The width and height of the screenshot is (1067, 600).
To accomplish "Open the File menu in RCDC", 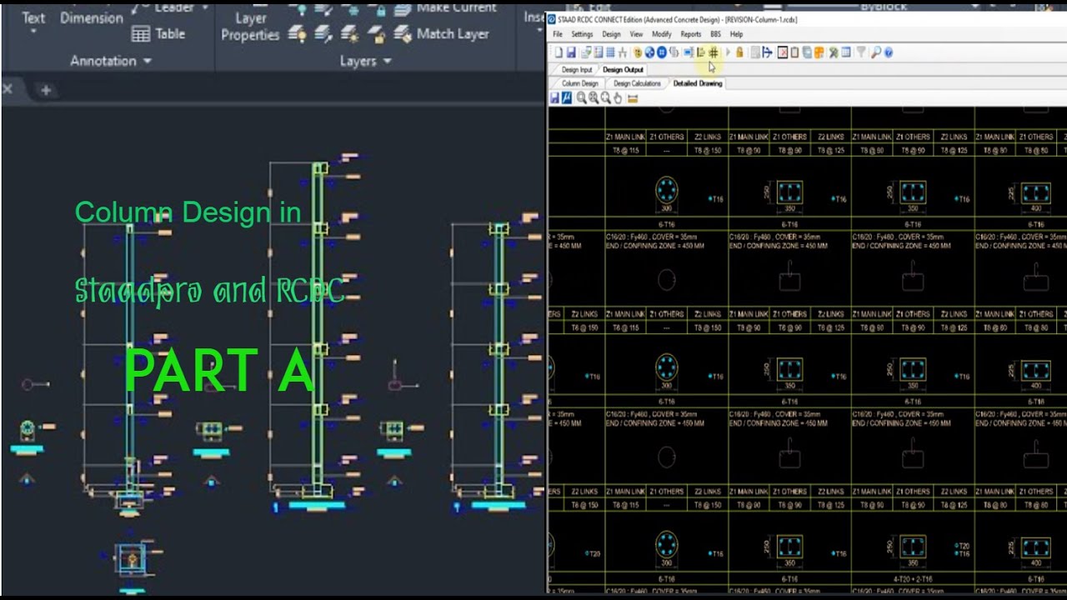I will [x=559, y=34].
